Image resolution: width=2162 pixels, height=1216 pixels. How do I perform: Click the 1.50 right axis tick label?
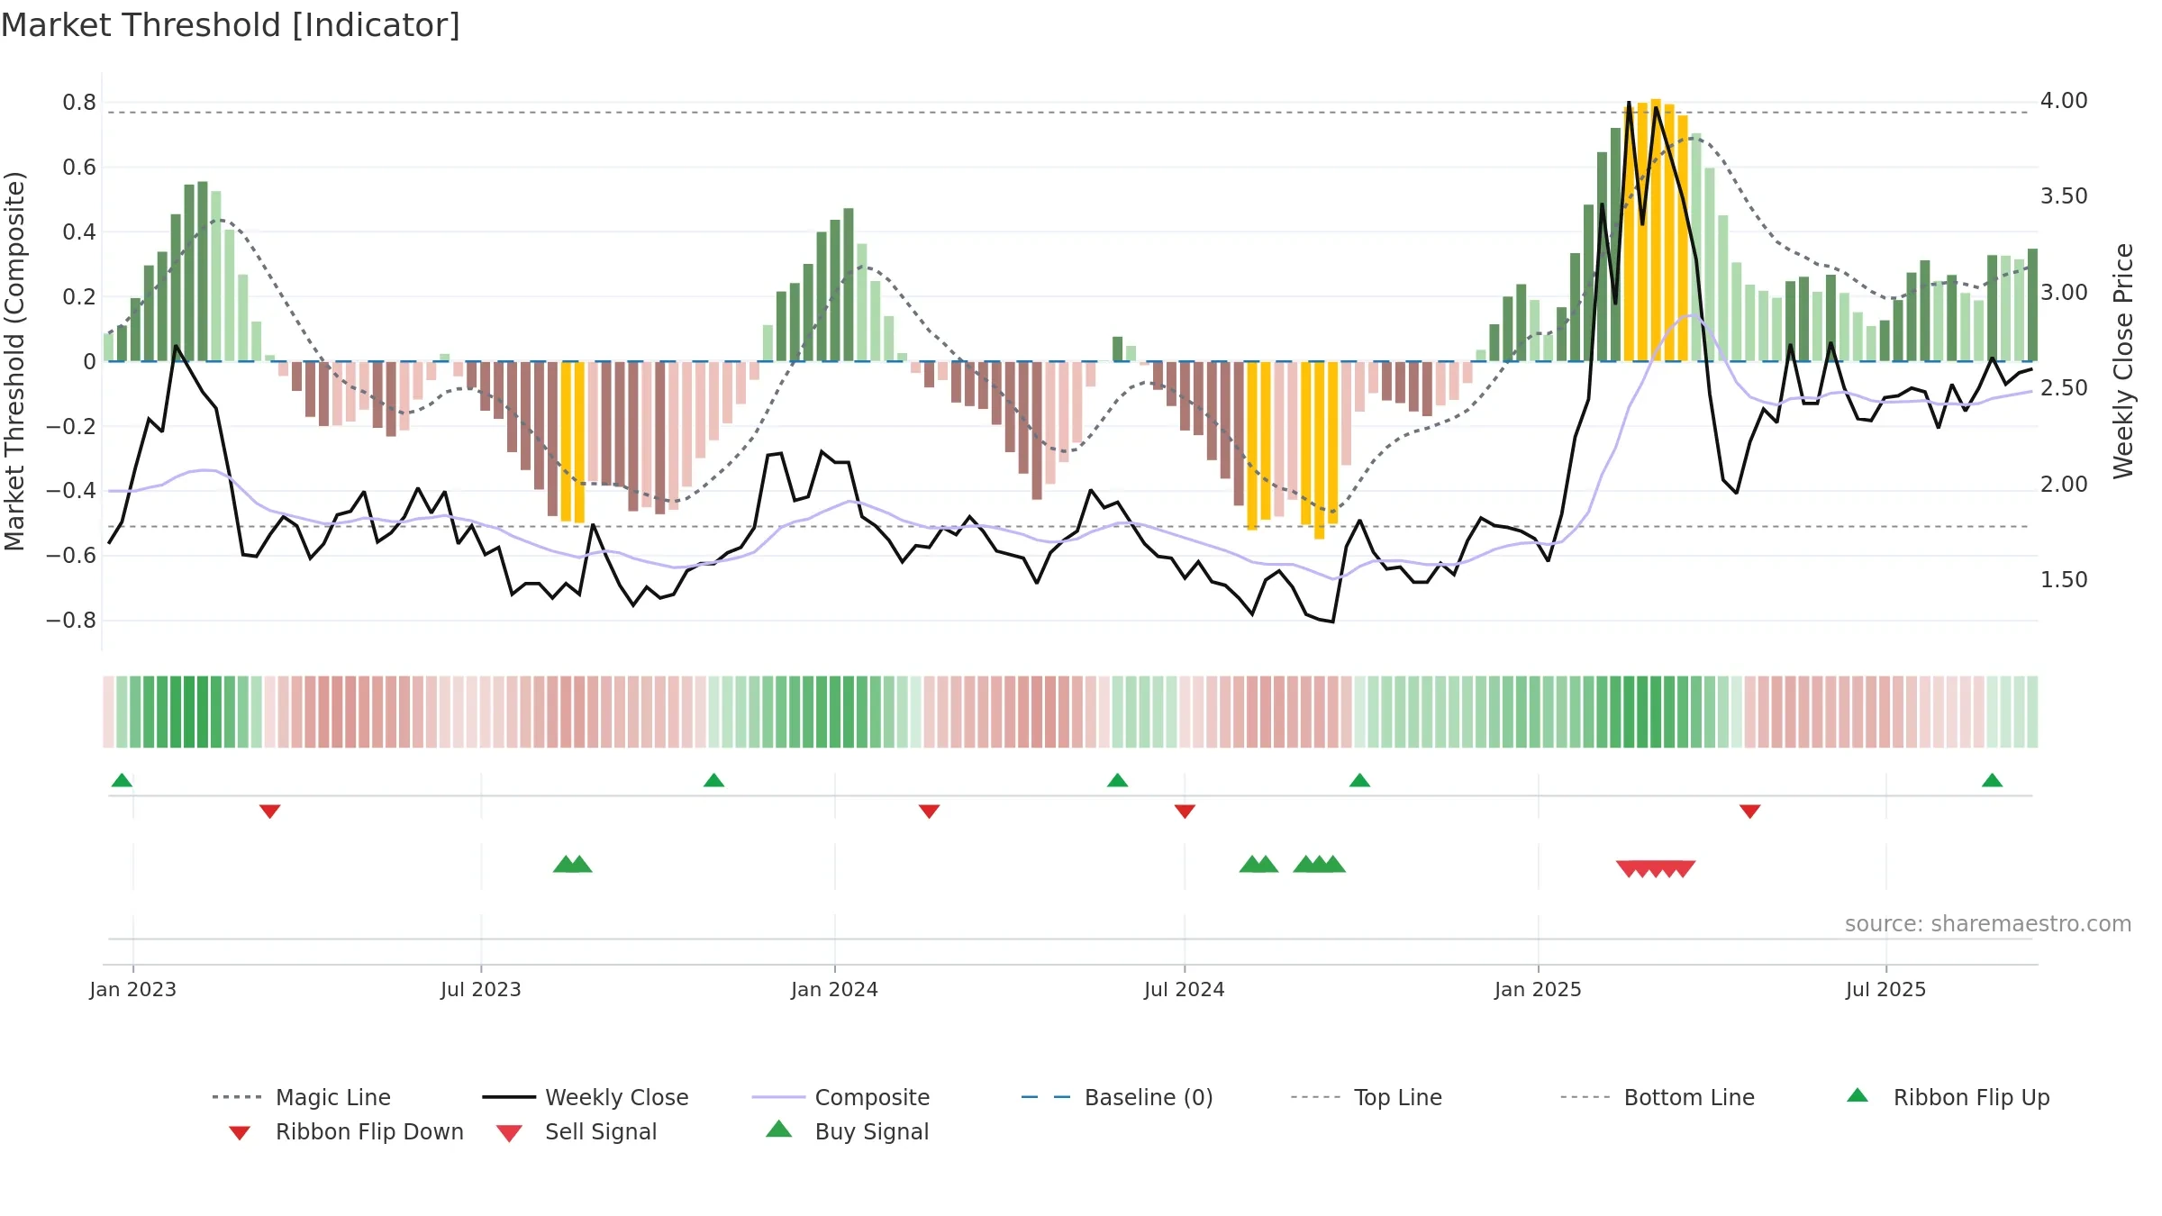pos(2064,579)
